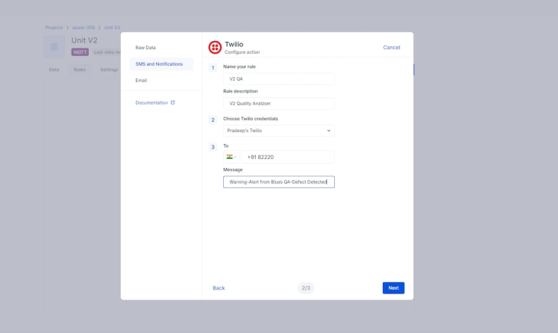The height and width of the screenshot is (333, 558).
Task: Open the Documentation link
Action: pos(151,102)
